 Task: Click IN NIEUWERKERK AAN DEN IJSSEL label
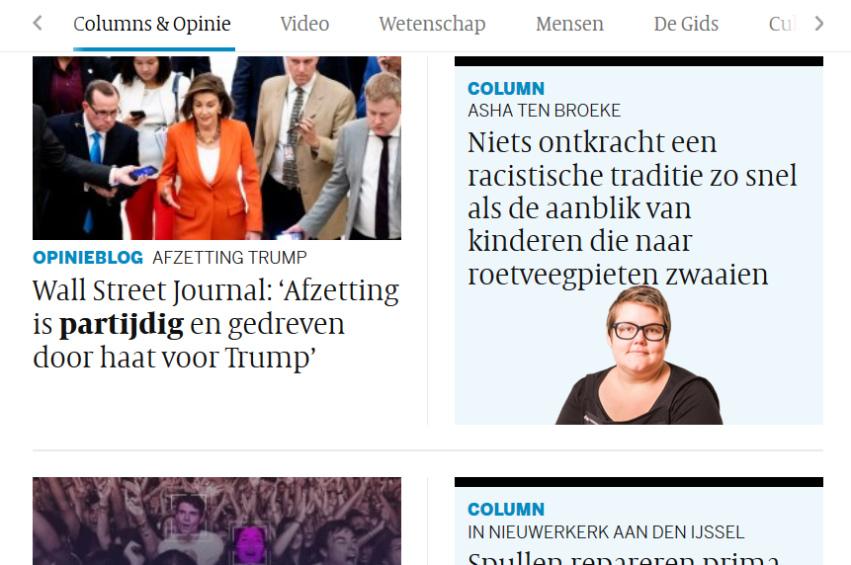point(606,532)
